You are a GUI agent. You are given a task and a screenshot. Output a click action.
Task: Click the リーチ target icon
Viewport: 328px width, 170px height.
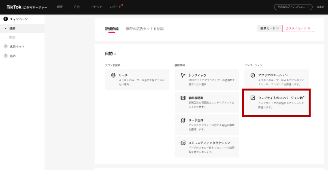[113, 75]
